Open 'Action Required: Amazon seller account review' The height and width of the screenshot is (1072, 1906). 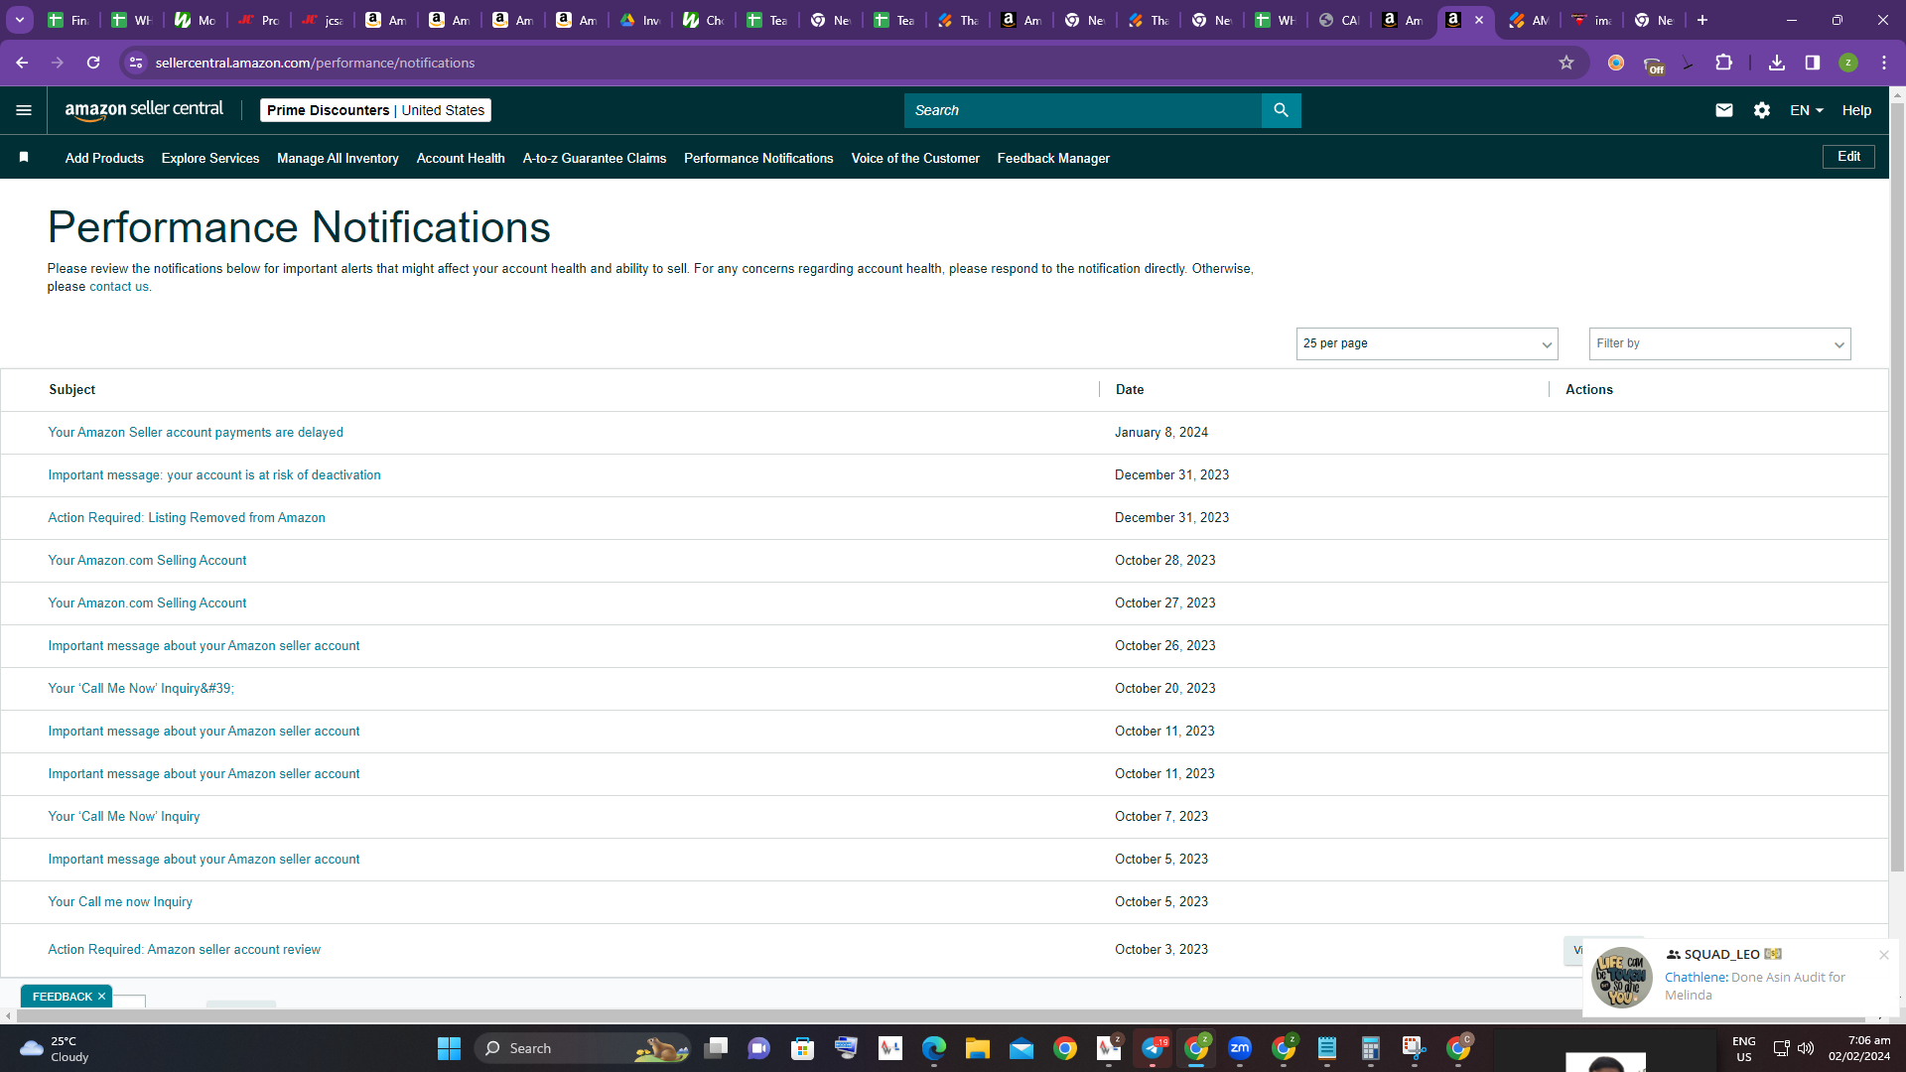pyautogui.click(x=185, y=950)
